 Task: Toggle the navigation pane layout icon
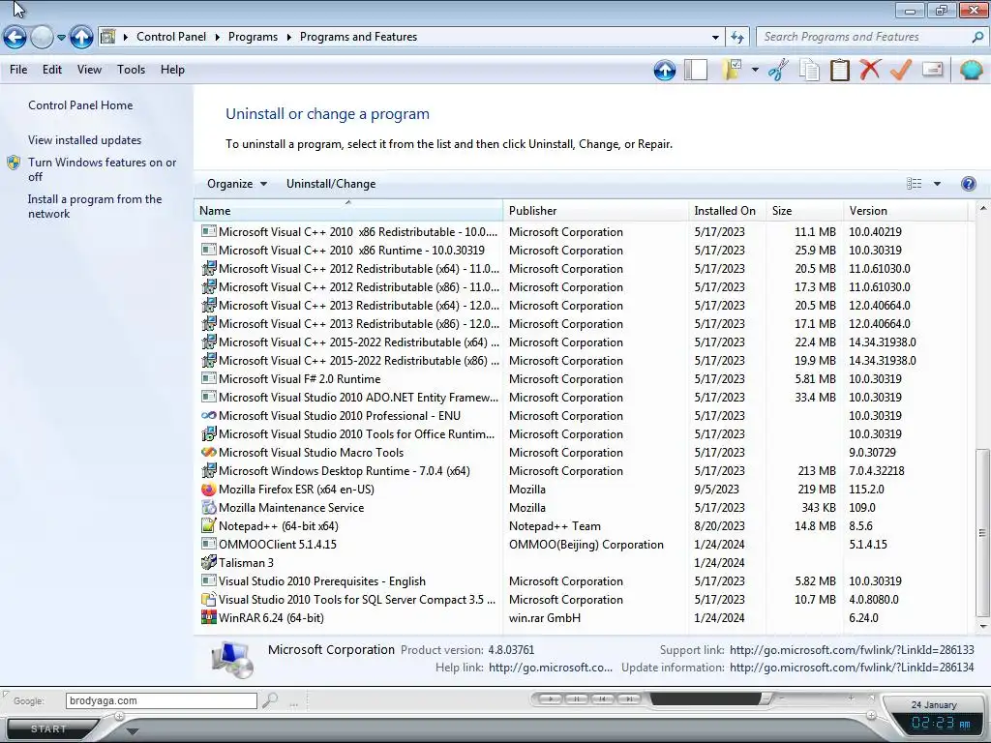696,70
